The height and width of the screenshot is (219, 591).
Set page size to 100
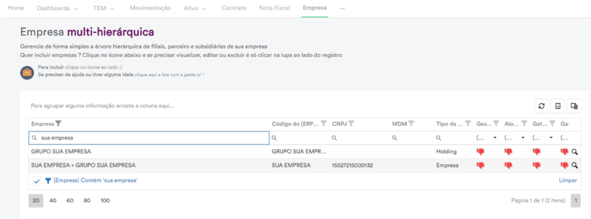105,201
